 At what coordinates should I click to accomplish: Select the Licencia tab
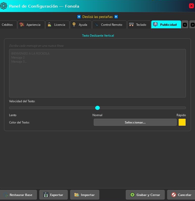point(57,24)
